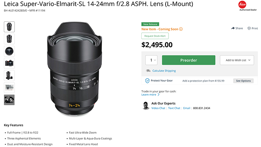Show the +5 more images thumbnail
The height and width of the screenshot is (147, 261).
(x=9, y=100)
